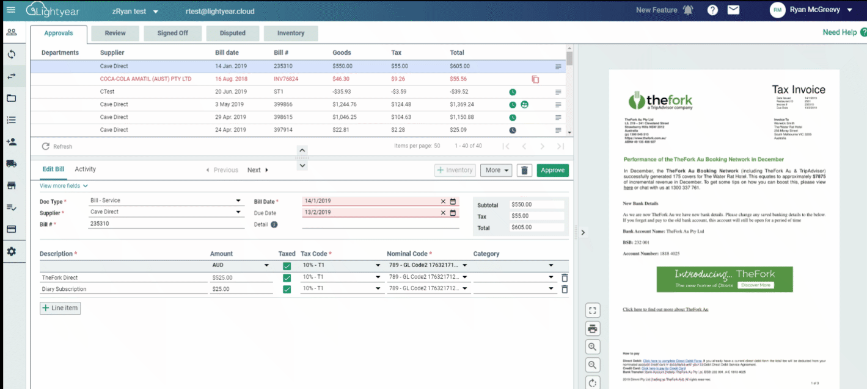Open the numbered list sidebar icon
Image resolution: width=867 pixels, height=389 pixels.
click(x=11, y=120)
